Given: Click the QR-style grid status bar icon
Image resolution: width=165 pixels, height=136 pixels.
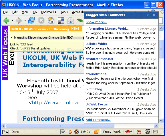Looking at the screenshot, I should [x=148, y=132].
